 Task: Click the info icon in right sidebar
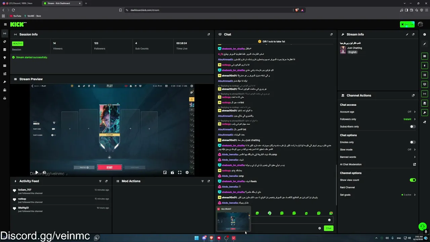425,34
